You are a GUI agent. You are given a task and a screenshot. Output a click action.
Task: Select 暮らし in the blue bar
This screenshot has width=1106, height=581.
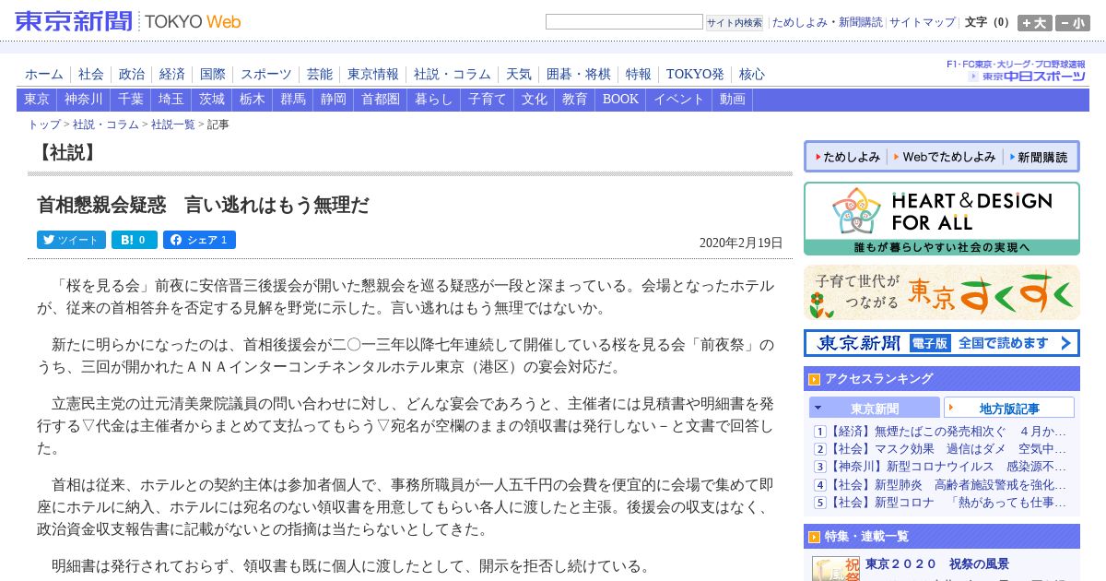click(434, 100)
